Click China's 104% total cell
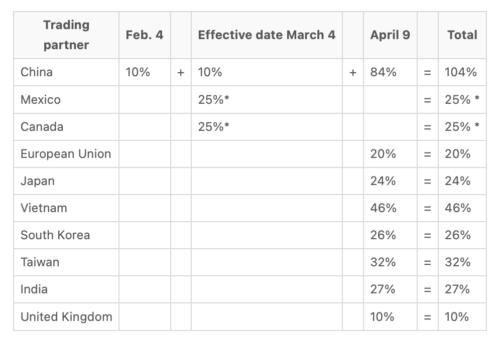The image size is (492, 337). pyautogui.click(x=460, y=72)
